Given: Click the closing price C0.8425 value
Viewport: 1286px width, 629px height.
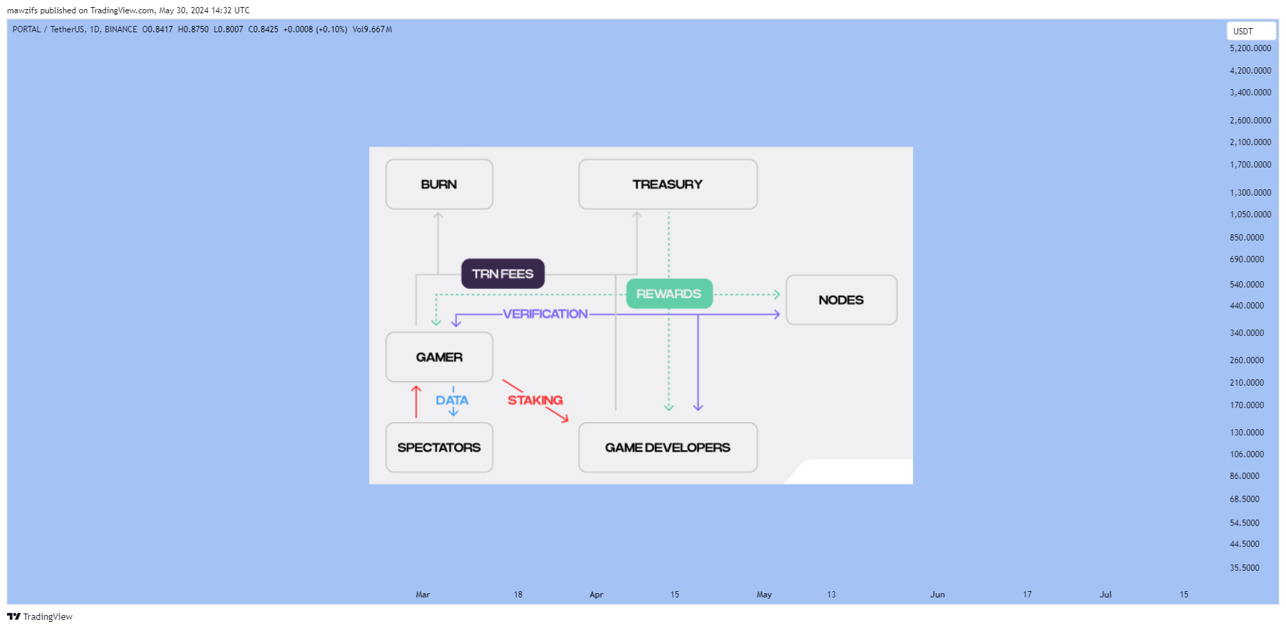Looking at the screenshot, I should [264, 29].
